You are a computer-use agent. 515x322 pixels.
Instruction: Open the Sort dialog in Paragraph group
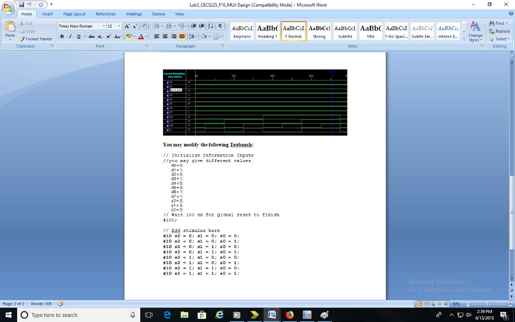click(211, 26)
